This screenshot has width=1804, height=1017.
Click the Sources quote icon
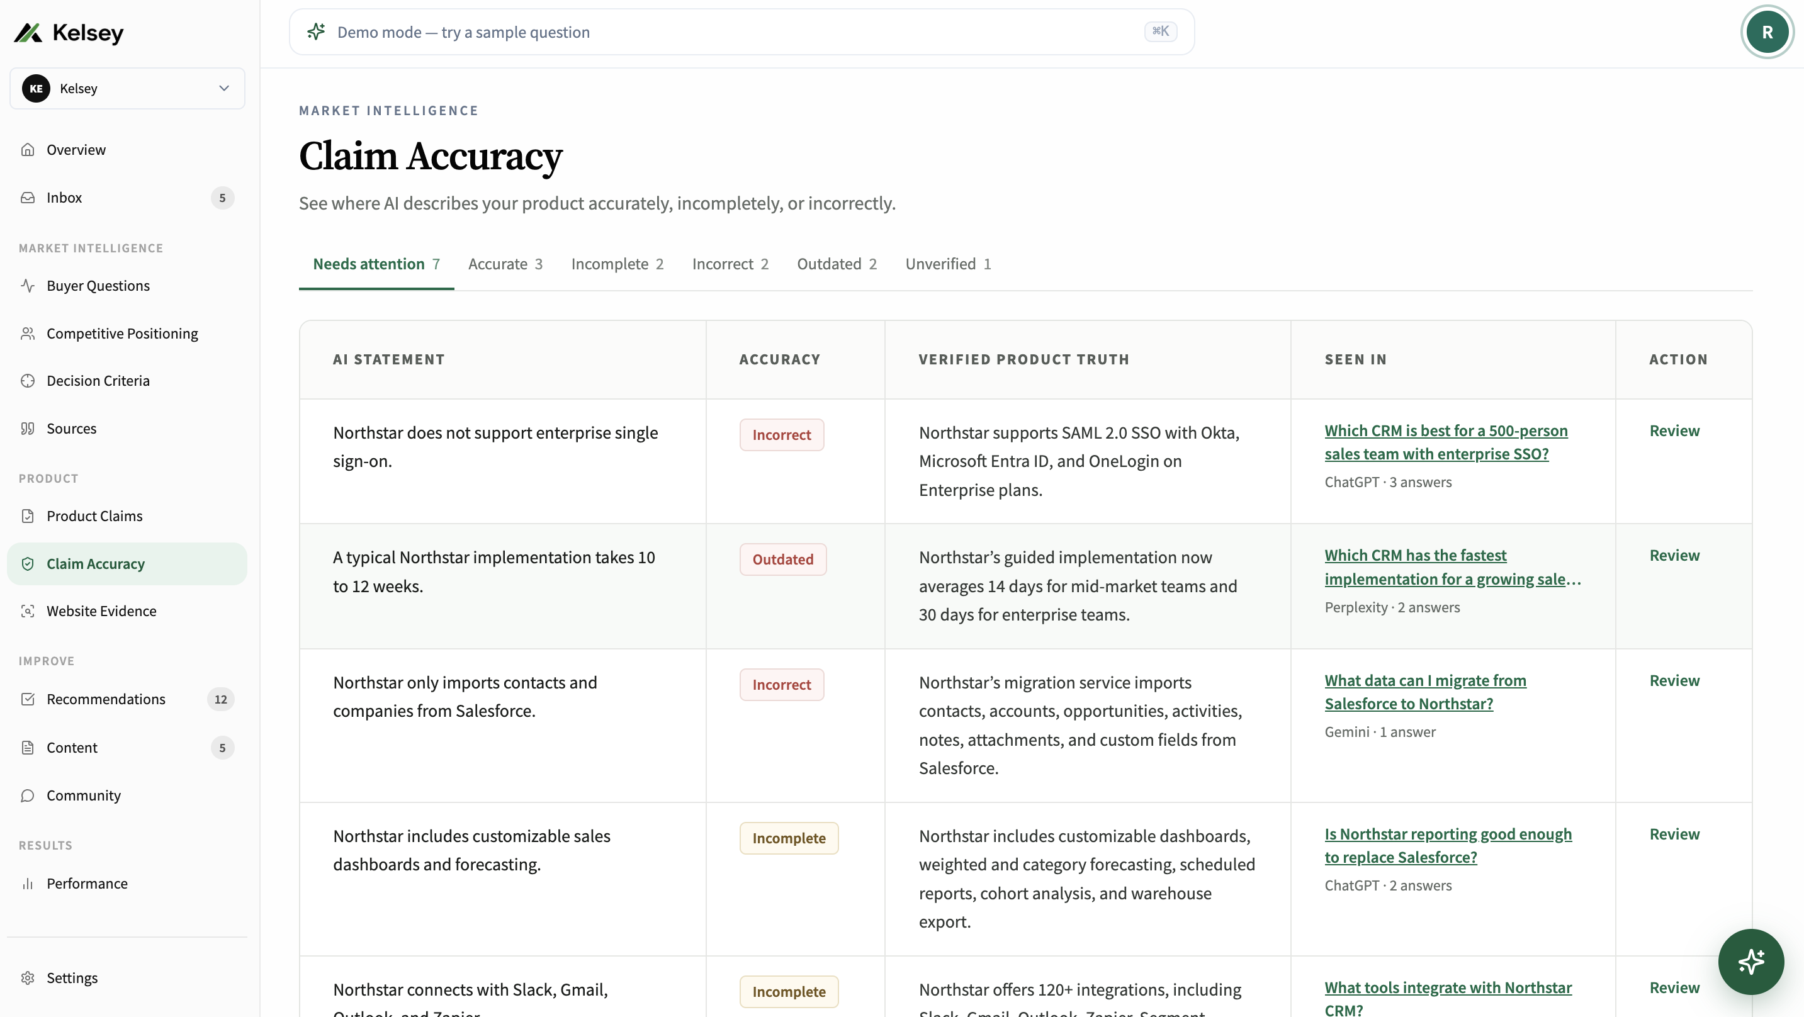tap(28, 429)
